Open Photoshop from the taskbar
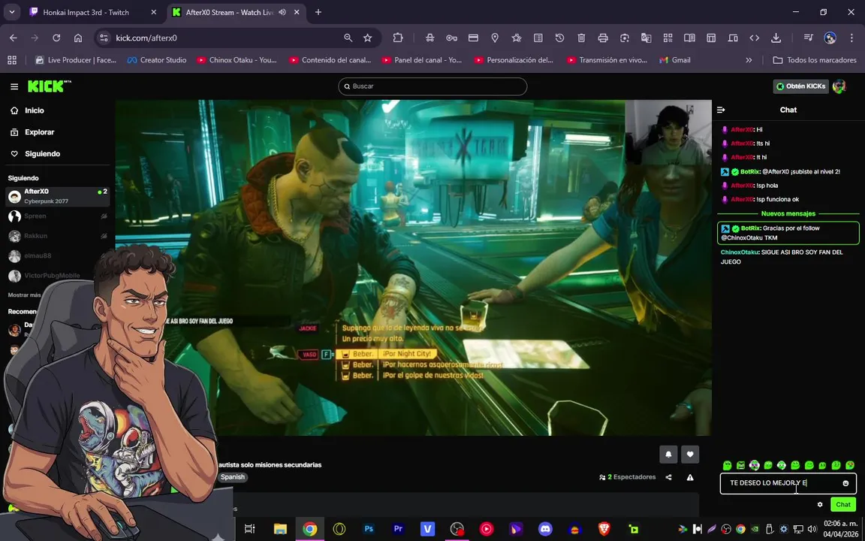865x541 pixels. [369, 529]
